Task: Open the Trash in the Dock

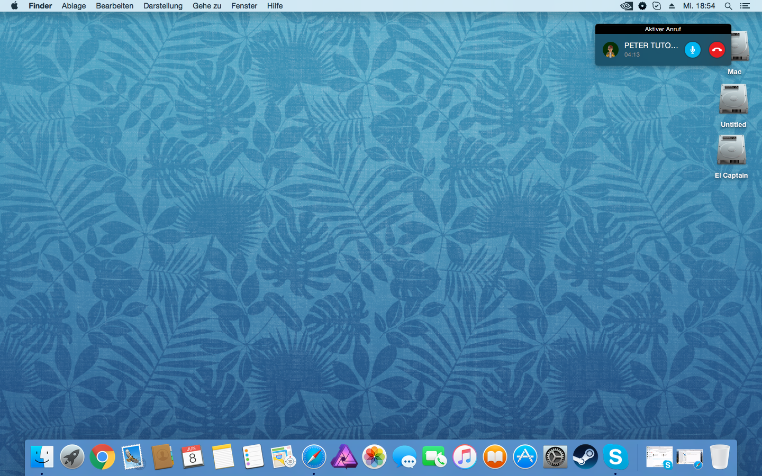Action: pyautogui.click(x=720, y=456)
